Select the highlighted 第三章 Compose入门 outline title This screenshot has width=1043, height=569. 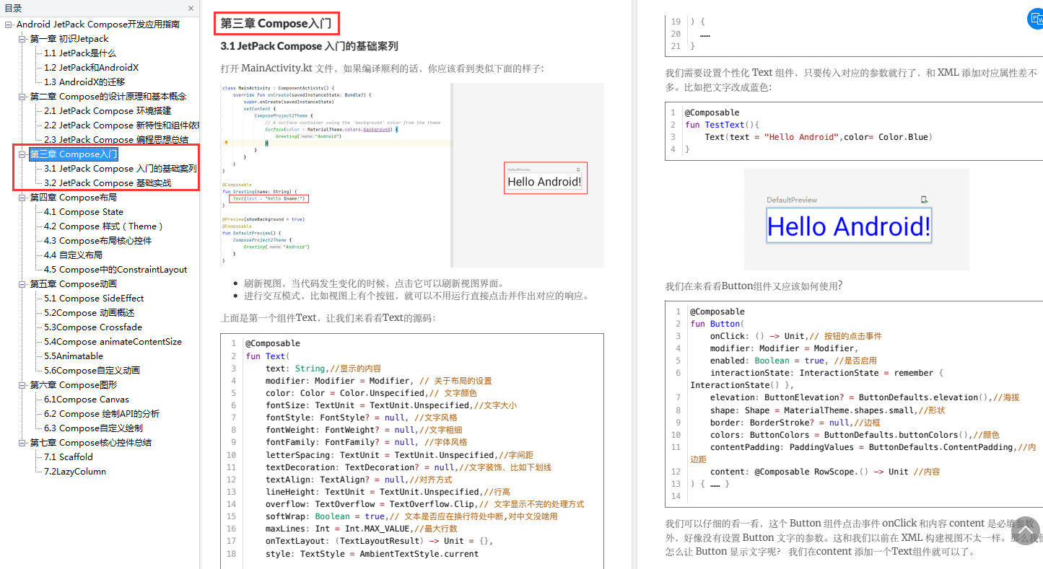point(73,154)
